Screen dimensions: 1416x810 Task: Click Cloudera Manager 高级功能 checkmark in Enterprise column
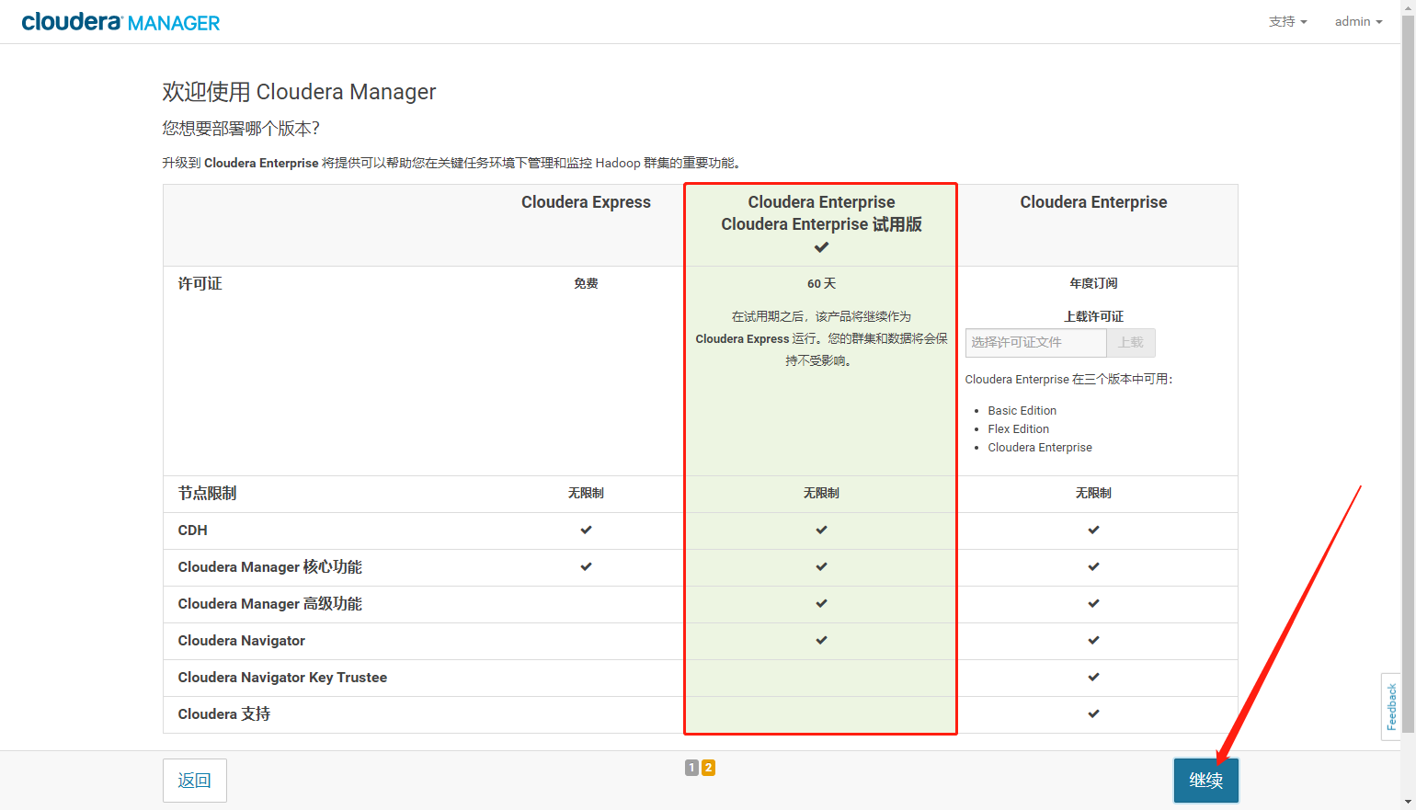pyautogui.click(x=1093, y=603)
